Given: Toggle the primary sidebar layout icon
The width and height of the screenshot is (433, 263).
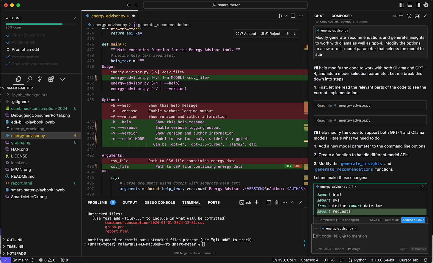Looking at the screenshot, I should click(402, 5).
